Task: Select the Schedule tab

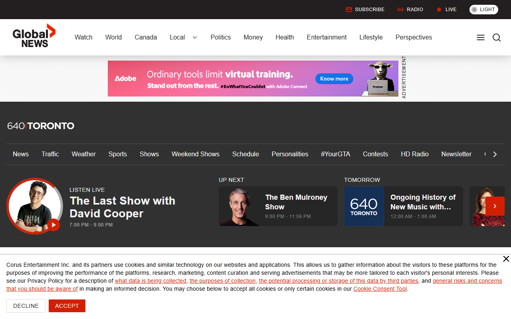Action: coord(246,154)
